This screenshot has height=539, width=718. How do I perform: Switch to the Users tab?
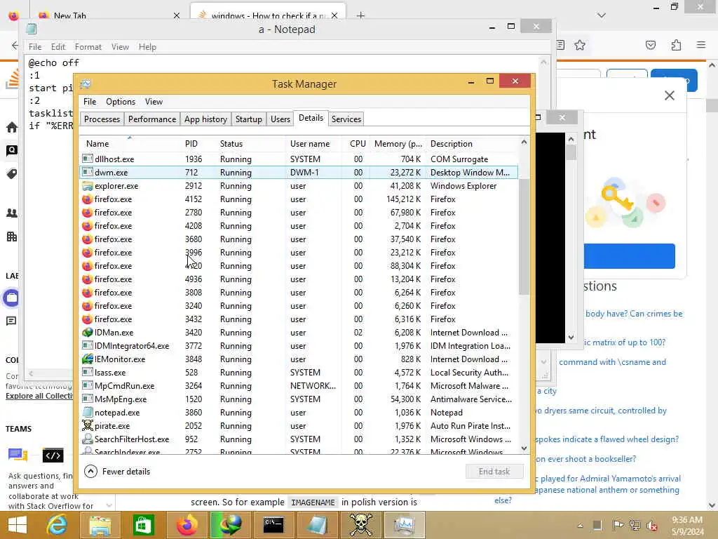[280, 119]
